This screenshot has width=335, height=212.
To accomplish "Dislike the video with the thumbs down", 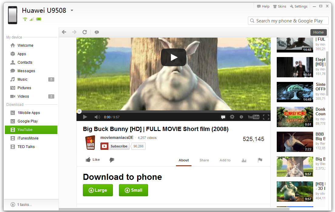I will pyautogui.click(x=112, y=160).
